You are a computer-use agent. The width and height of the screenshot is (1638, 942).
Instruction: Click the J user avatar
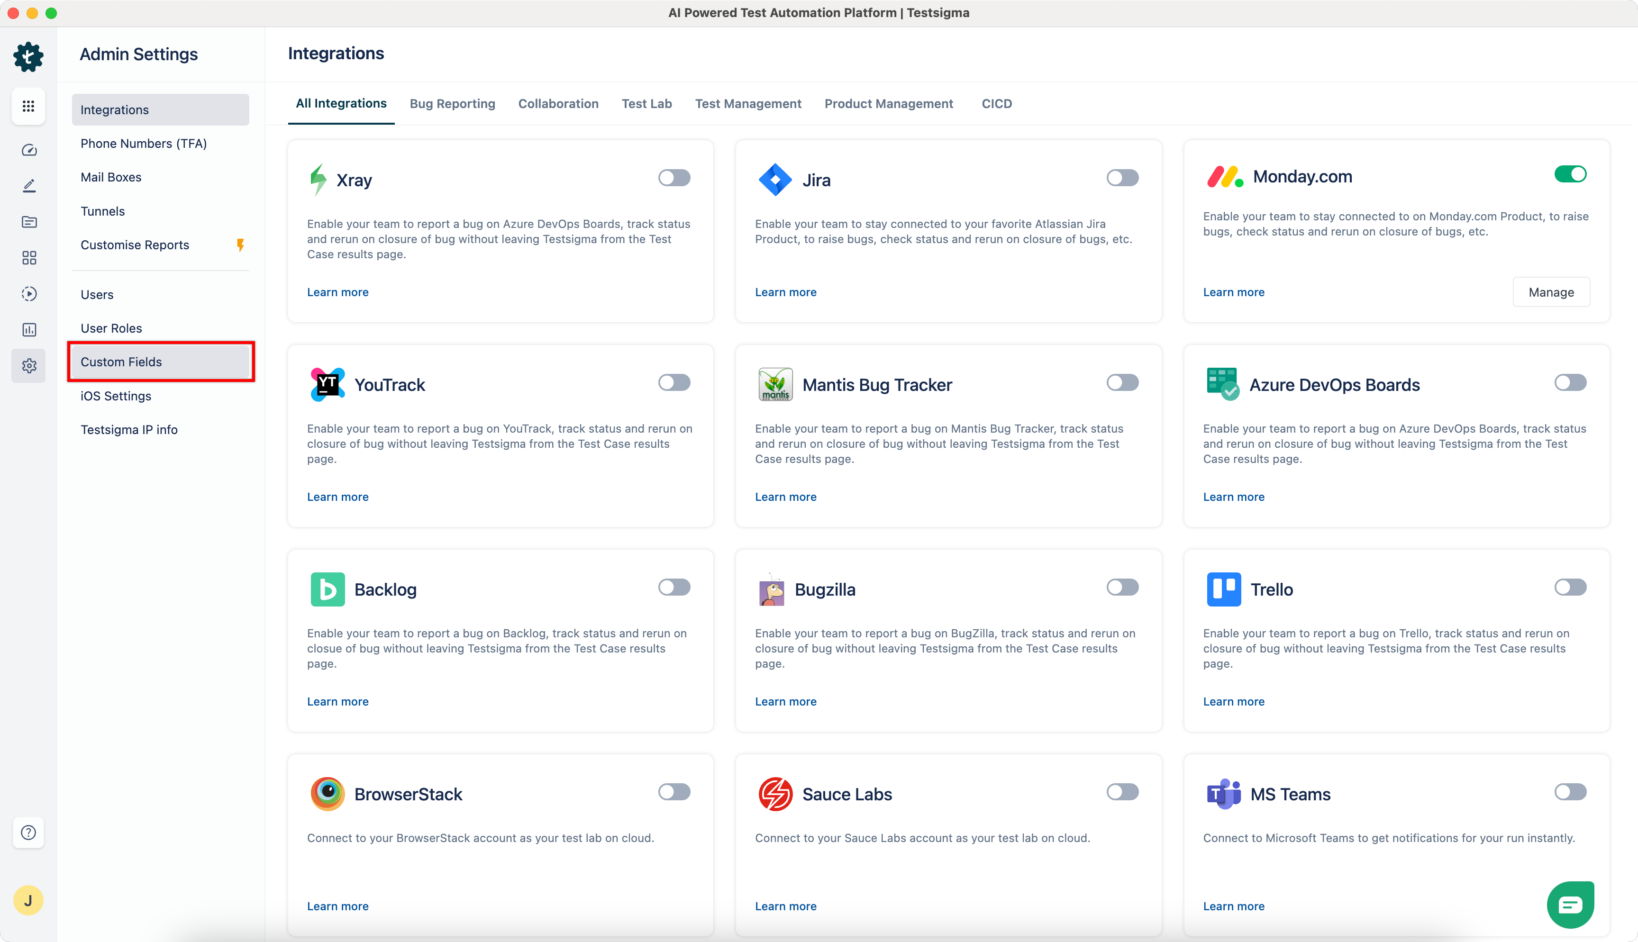click(28, 900)
